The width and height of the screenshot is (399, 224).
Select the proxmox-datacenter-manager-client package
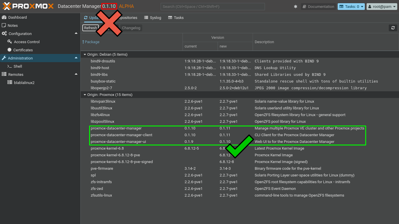tap(122, 135)
